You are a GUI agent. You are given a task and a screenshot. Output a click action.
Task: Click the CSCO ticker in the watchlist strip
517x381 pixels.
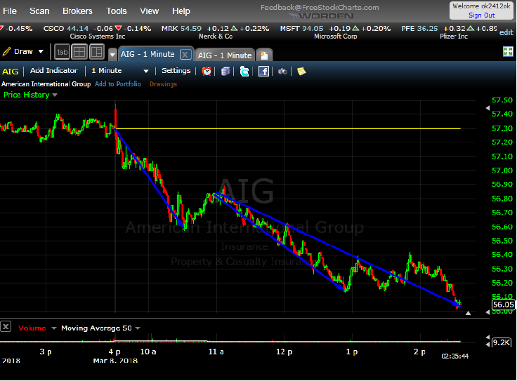coord(53,29)
